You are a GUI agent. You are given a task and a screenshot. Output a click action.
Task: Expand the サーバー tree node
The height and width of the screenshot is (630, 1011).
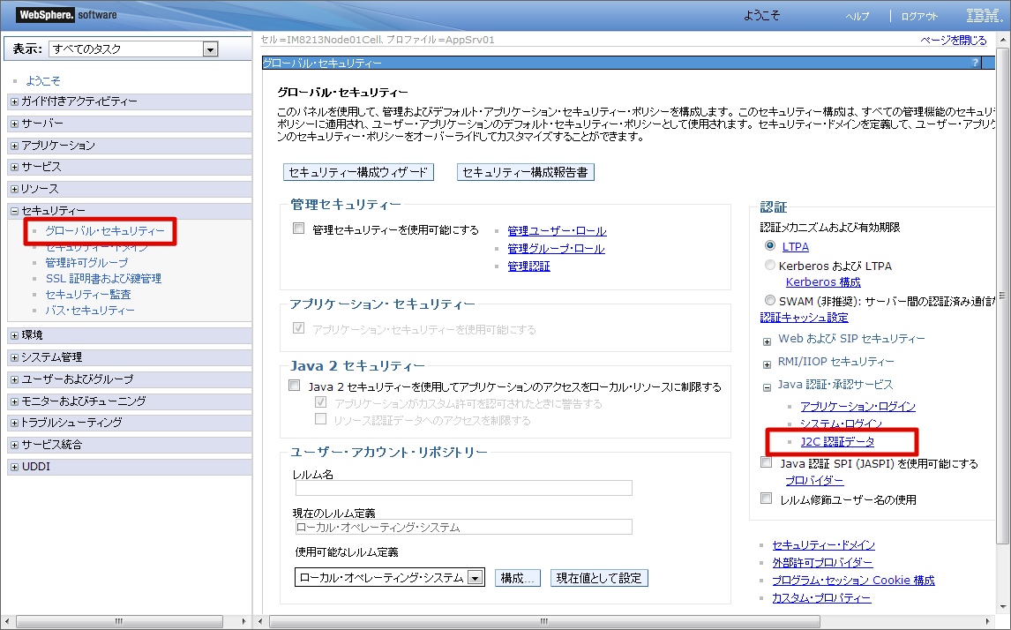click(x=14, y=124)
